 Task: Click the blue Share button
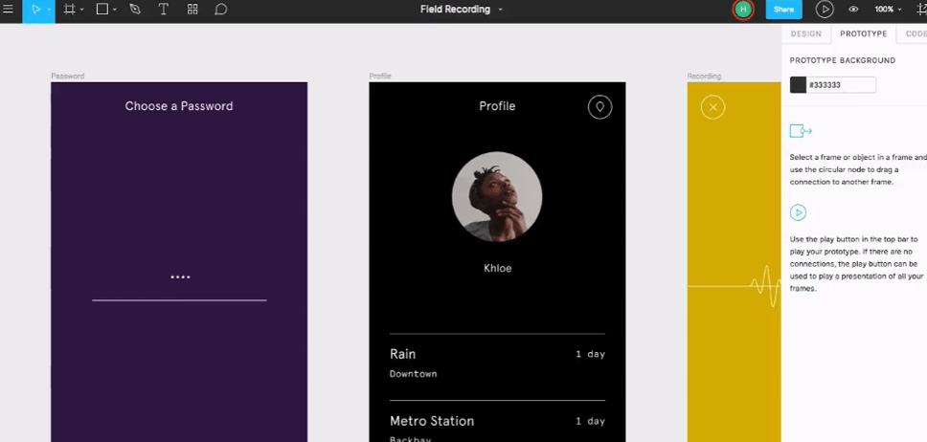pyautogui.click(x=783, y=10)
